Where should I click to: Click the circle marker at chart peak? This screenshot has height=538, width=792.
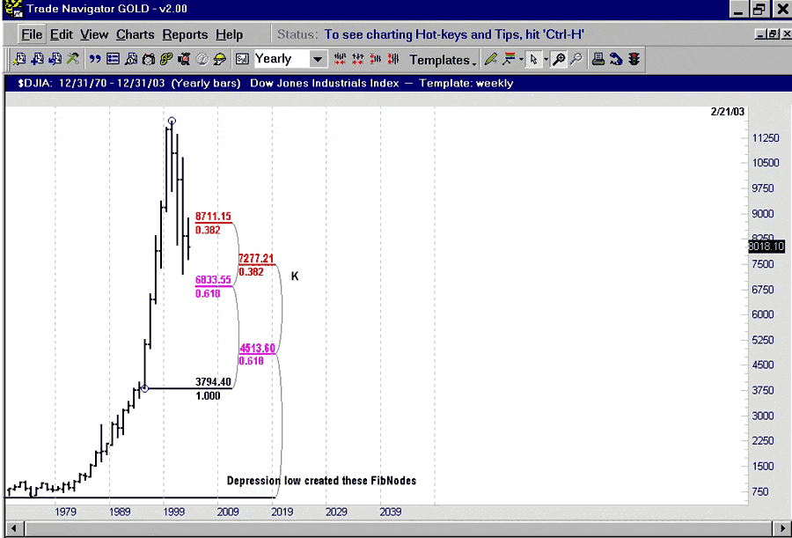coord(172,121)
